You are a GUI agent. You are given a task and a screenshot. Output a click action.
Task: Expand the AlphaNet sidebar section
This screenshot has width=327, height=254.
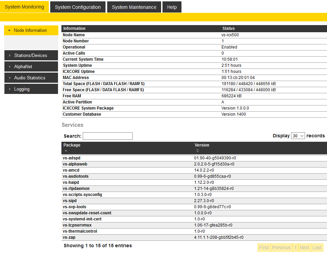(31, 66)
